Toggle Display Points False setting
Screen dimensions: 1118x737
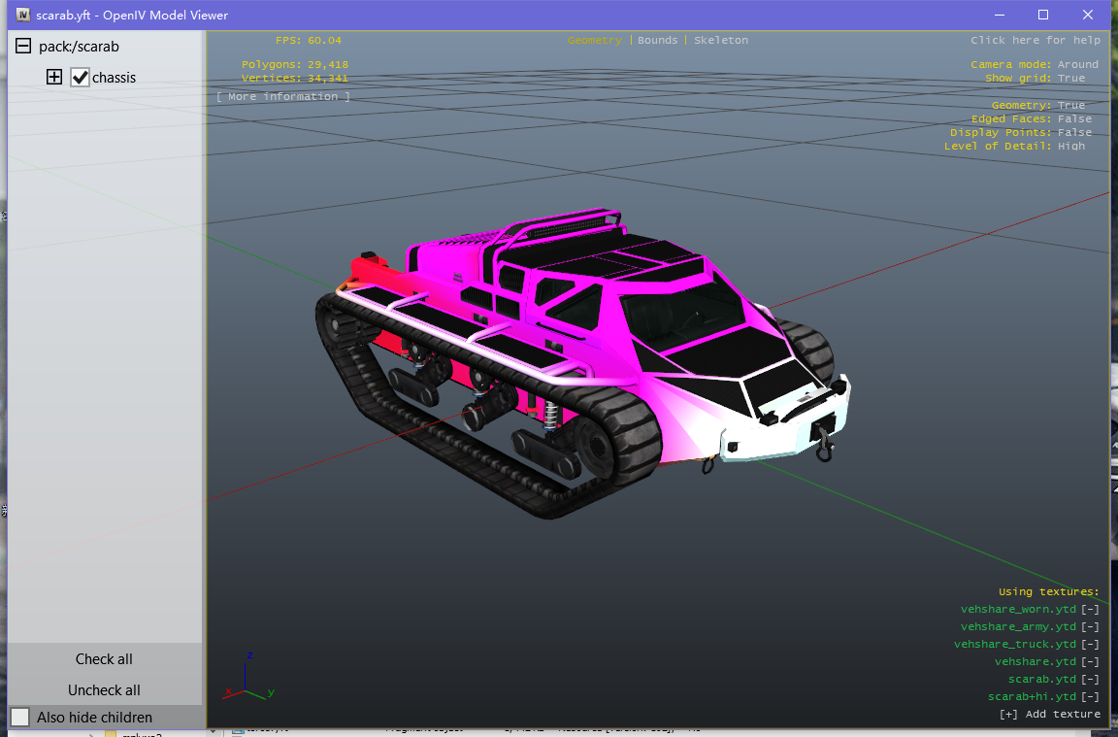1074,132
